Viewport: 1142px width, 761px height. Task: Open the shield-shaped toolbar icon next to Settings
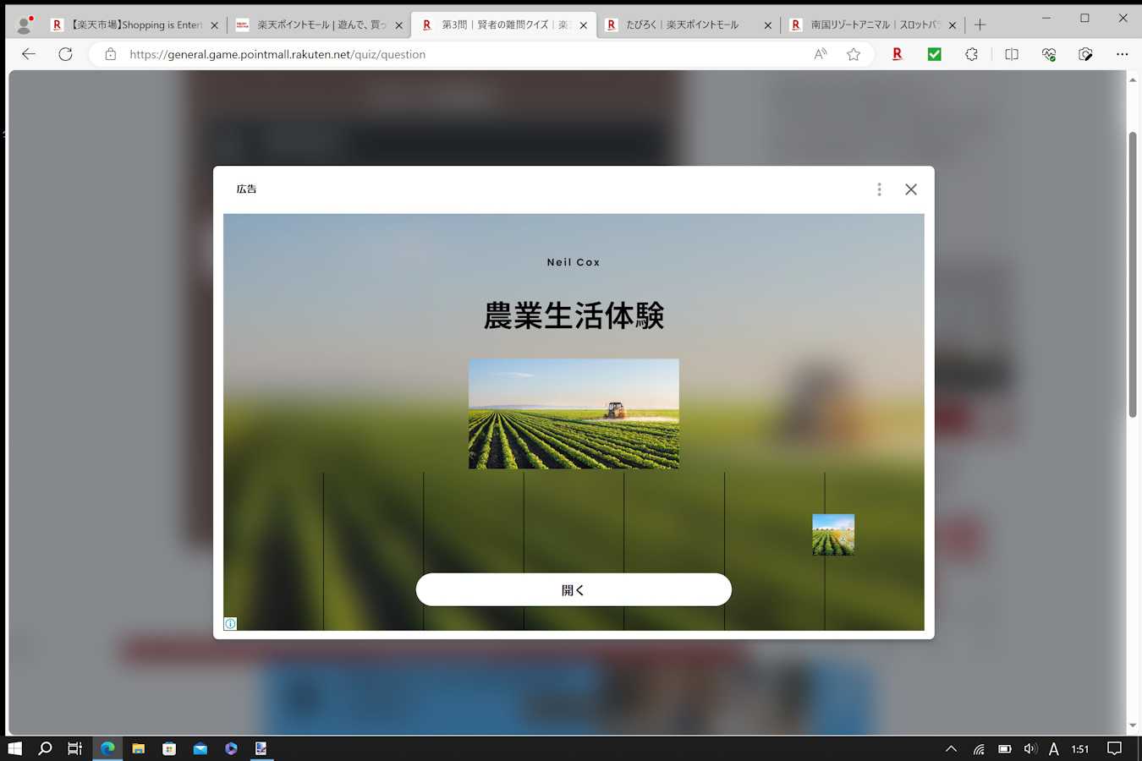[x=1086, y=54]
